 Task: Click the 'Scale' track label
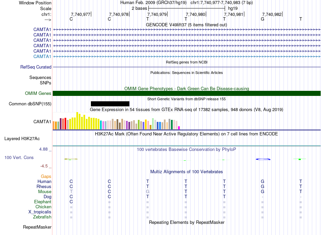[46, 8]
